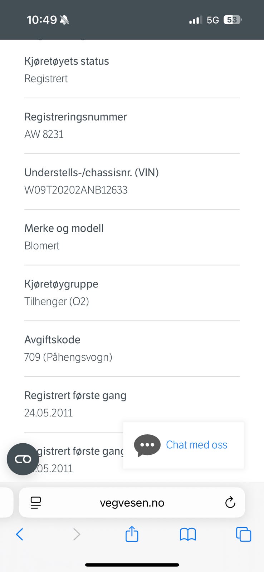Tap the silent mode bell icon

64,20
